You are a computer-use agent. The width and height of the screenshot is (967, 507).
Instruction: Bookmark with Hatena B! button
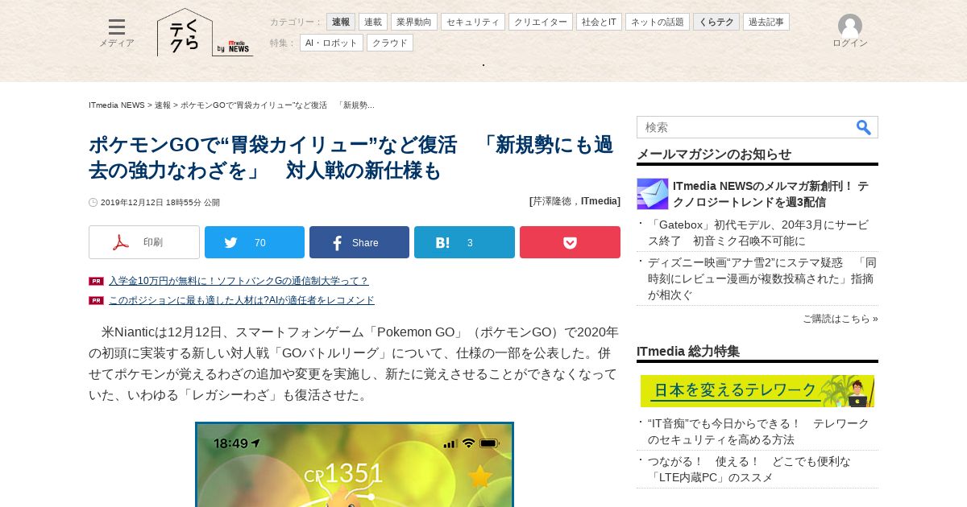coord(464,242)
